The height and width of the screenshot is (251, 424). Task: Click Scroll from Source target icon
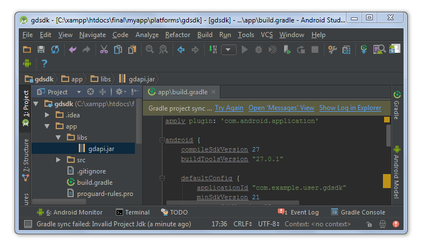tap(91, 92)
